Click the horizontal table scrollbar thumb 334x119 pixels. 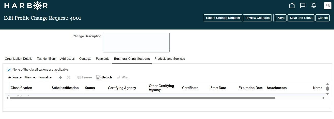click(142, 98)
